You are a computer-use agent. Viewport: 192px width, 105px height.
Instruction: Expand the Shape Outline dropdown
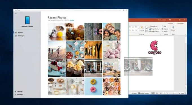pos(155,29)
